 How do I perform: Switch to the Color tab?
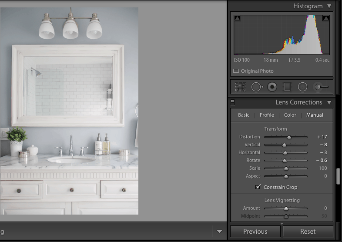point(290,115)
